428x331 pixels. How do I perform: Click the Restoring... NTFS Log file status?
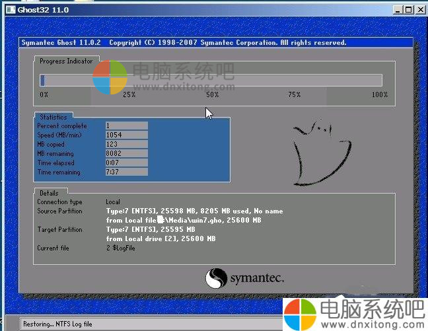click(x=57, y=324)
